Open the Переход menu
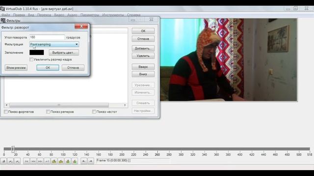 [44, 15]
